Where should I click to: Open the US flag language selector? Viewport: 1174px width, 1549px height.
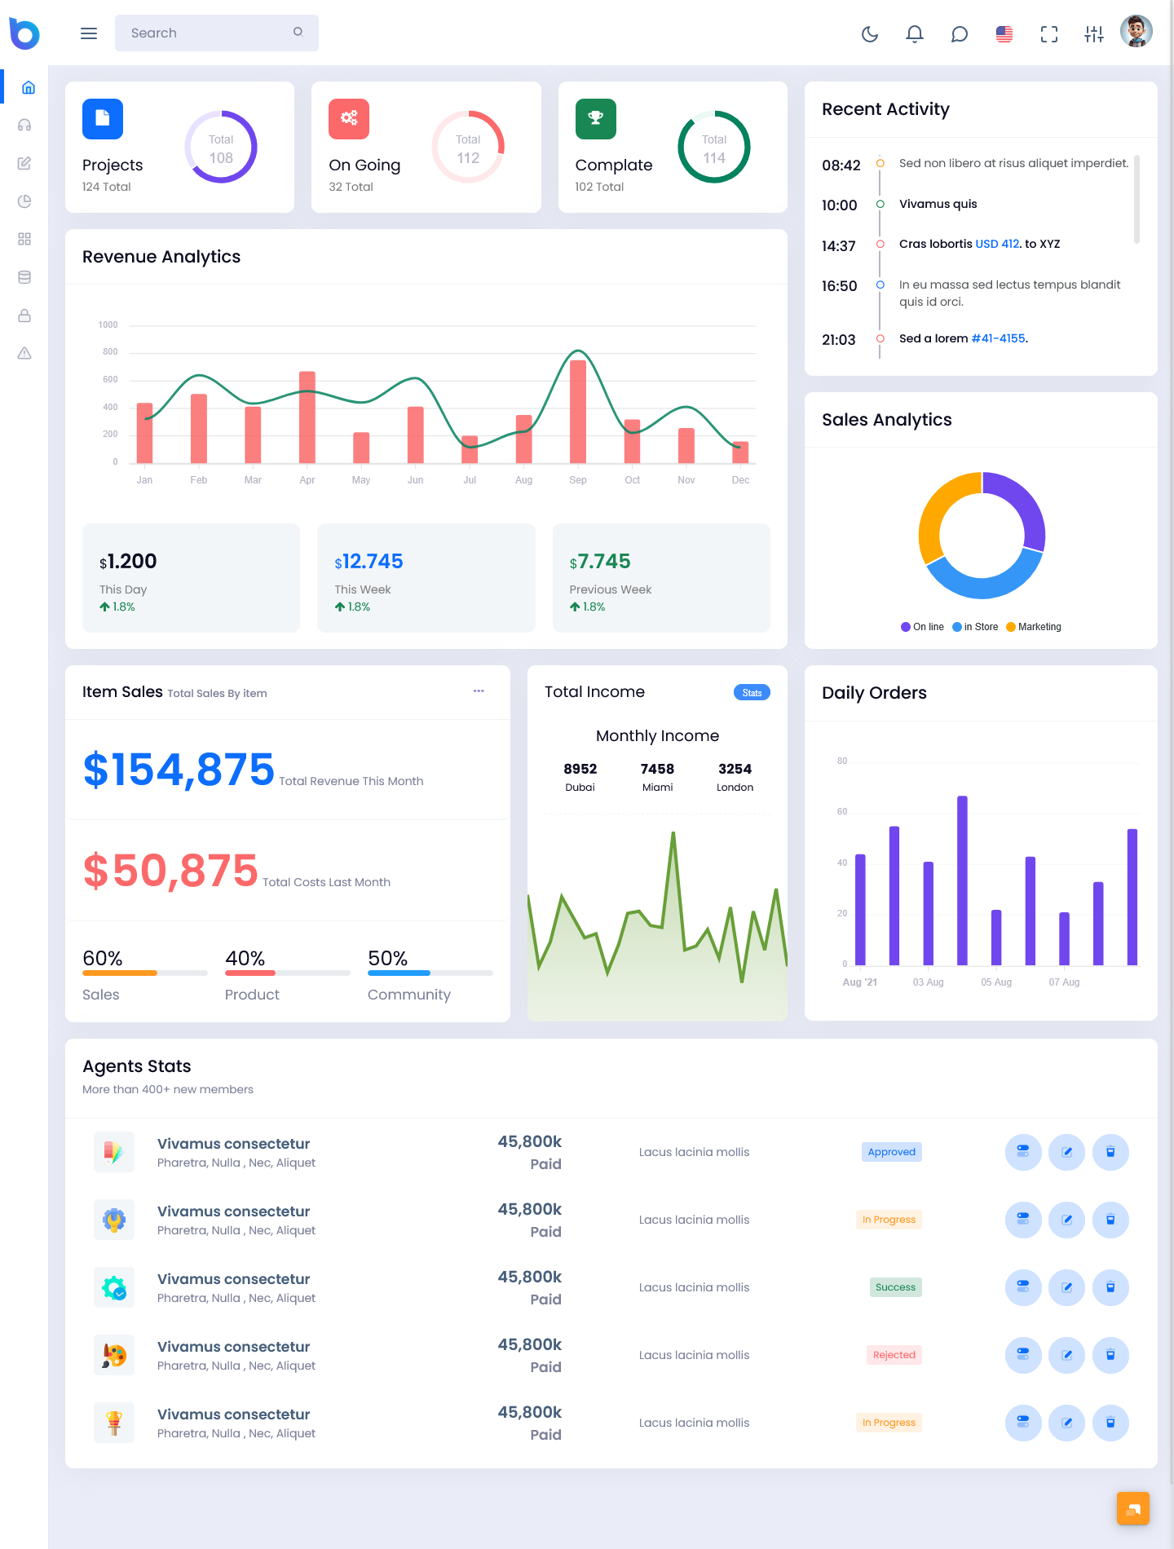click(1004, 34)
